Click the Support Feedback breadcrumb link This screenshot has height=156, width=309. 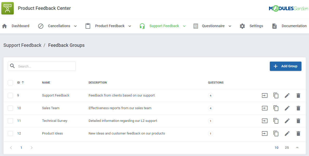pos(23,45)
